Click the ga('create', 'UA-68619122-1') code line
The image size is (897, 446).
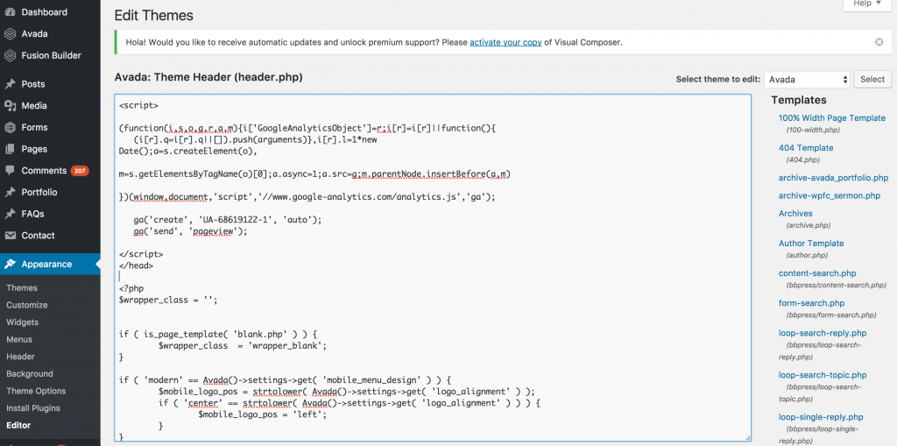coord(228,220)
